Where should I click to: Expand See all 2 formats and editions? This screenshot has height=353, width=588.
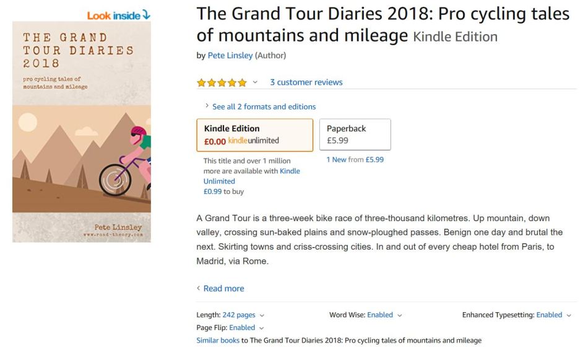pyautogui.click(x=264, y=107)
